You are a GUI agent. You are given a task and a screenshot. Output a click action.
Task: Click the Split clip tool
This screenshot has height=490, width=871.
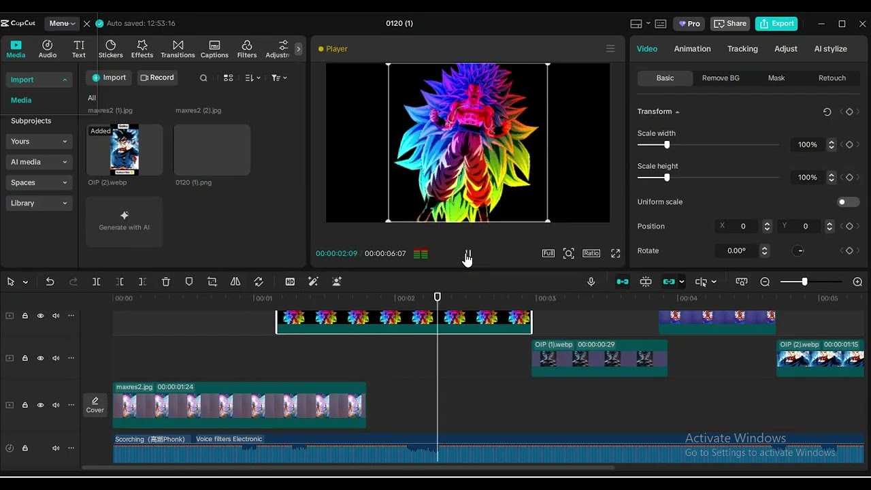(96, 282)
